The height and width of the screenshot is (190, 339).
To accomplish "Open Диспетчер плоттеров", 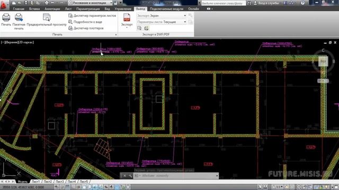I will coord(86,28).
